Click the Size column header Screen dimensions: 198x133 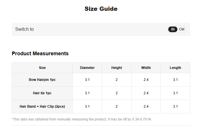point(42,68)
